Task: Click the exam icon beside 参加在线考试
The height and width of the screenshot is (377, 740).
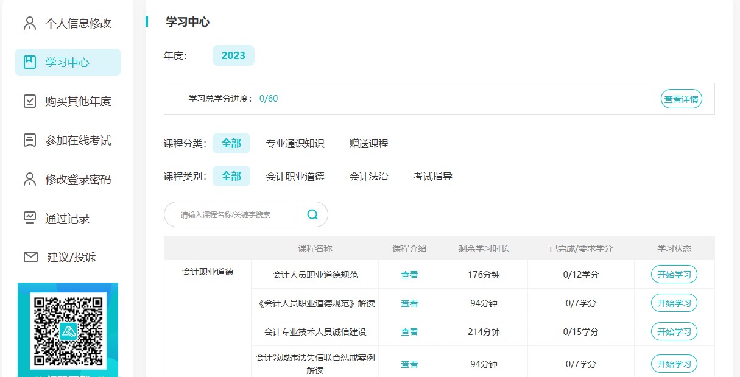Action: point(30,140)
